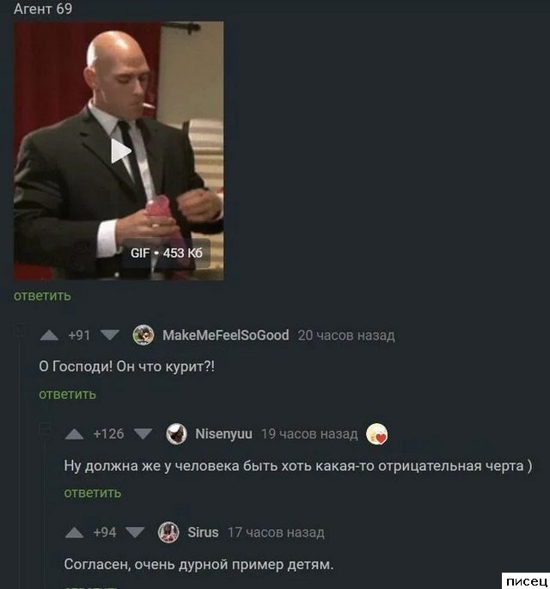
Task: Upvote Sirus's comment
Action: [74, 532]
